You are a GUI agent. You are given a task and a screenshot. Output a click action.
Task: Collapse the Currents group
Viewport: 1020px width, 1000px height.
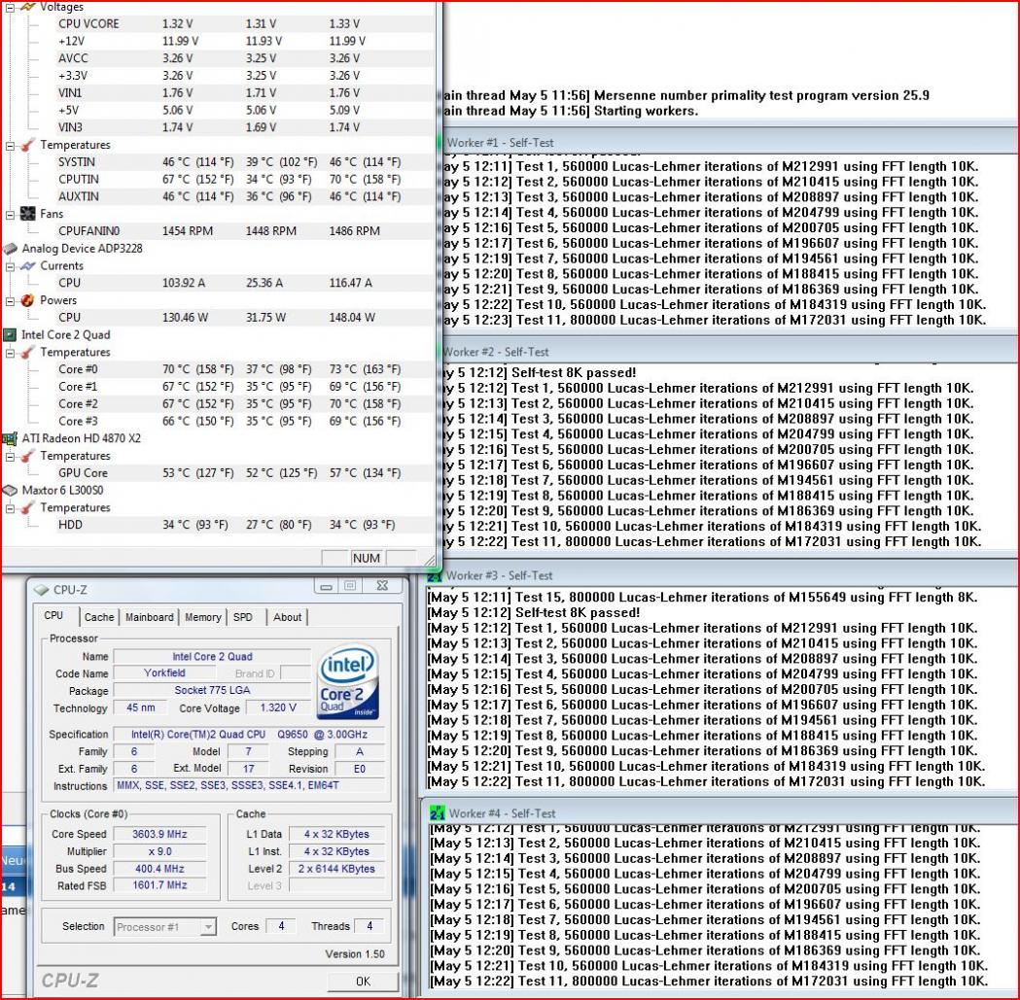(11, 266)
